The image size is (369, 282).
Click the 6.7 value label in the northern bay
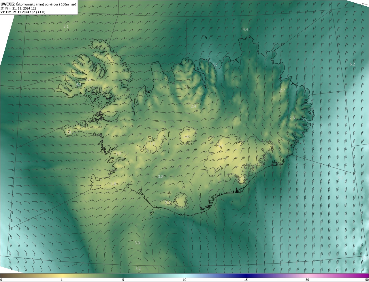pyautogui.click(x=215, y=65)
